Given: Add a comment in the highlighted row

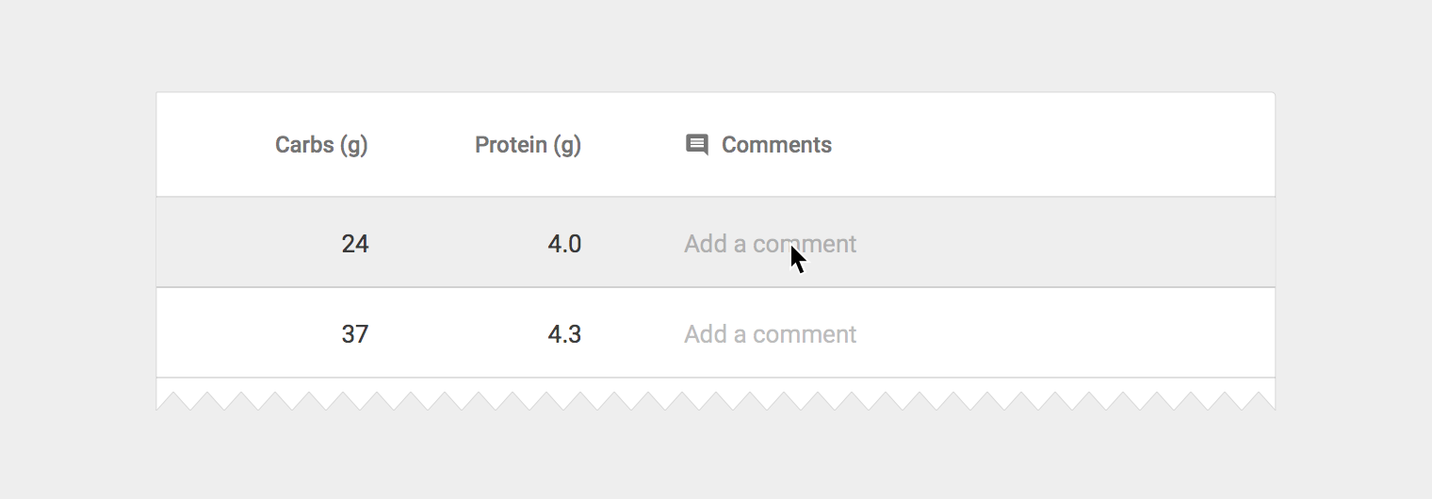Looking at the screenshot, I should click(x=770, y=244).
